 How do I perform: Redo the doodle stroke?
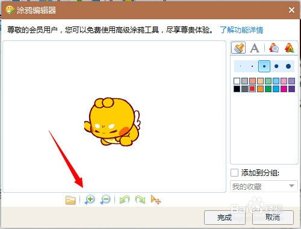tap(140, 200)
